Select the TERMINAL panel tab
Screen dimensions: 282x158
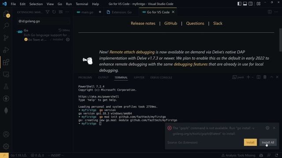click(121, 77)
